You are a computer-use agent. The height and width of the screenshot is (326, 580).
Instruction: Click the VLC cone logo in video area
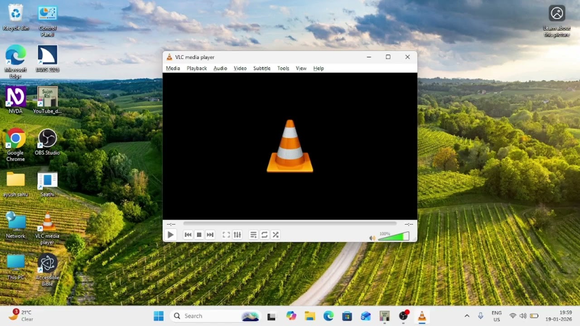click(290, 146)
